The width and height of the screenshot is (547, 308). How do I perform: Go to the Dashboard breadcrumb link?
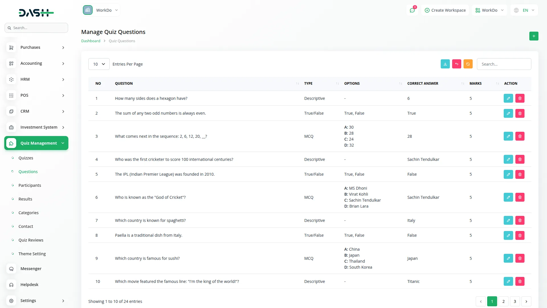click(91, 41)
